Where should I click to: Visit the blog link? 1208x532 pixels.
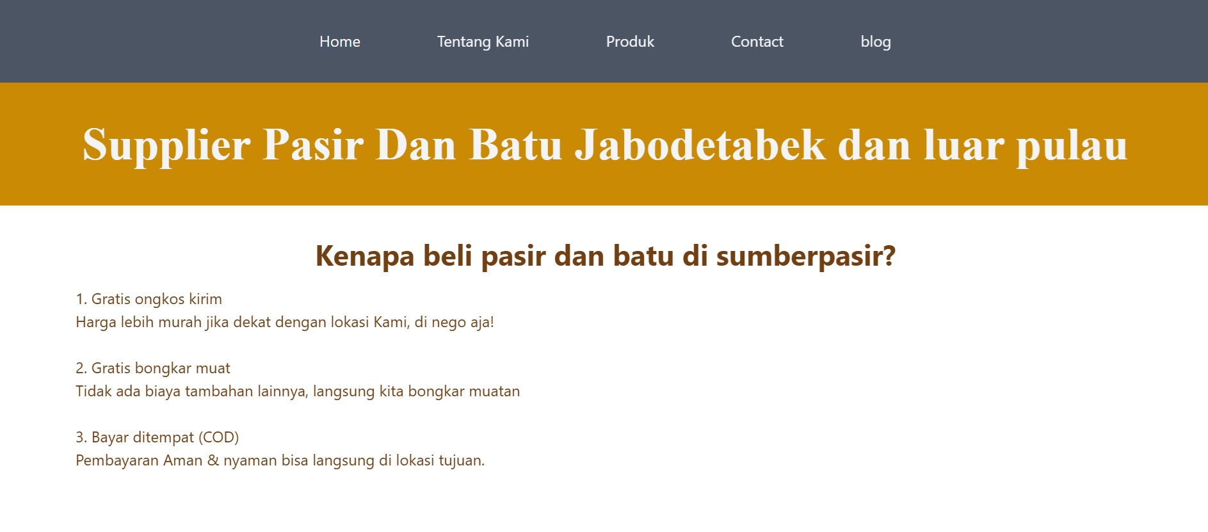(x=875, y=42)
